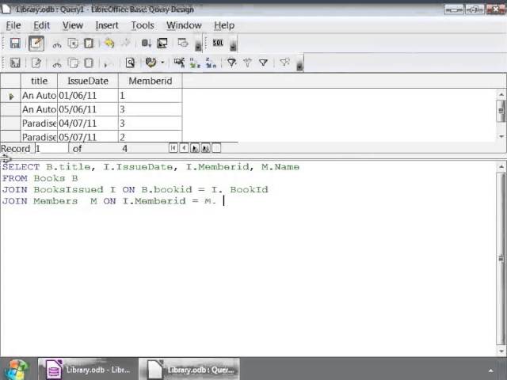Open the Edit menu
507x380 pixels.
(x=42, y=25)
